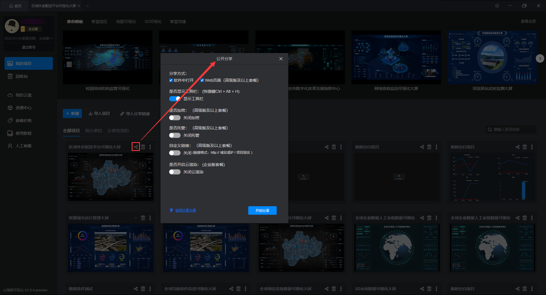Uncheck the Web页面 checkbox
The height and width of the screenshot is (295, 546).
202,80
